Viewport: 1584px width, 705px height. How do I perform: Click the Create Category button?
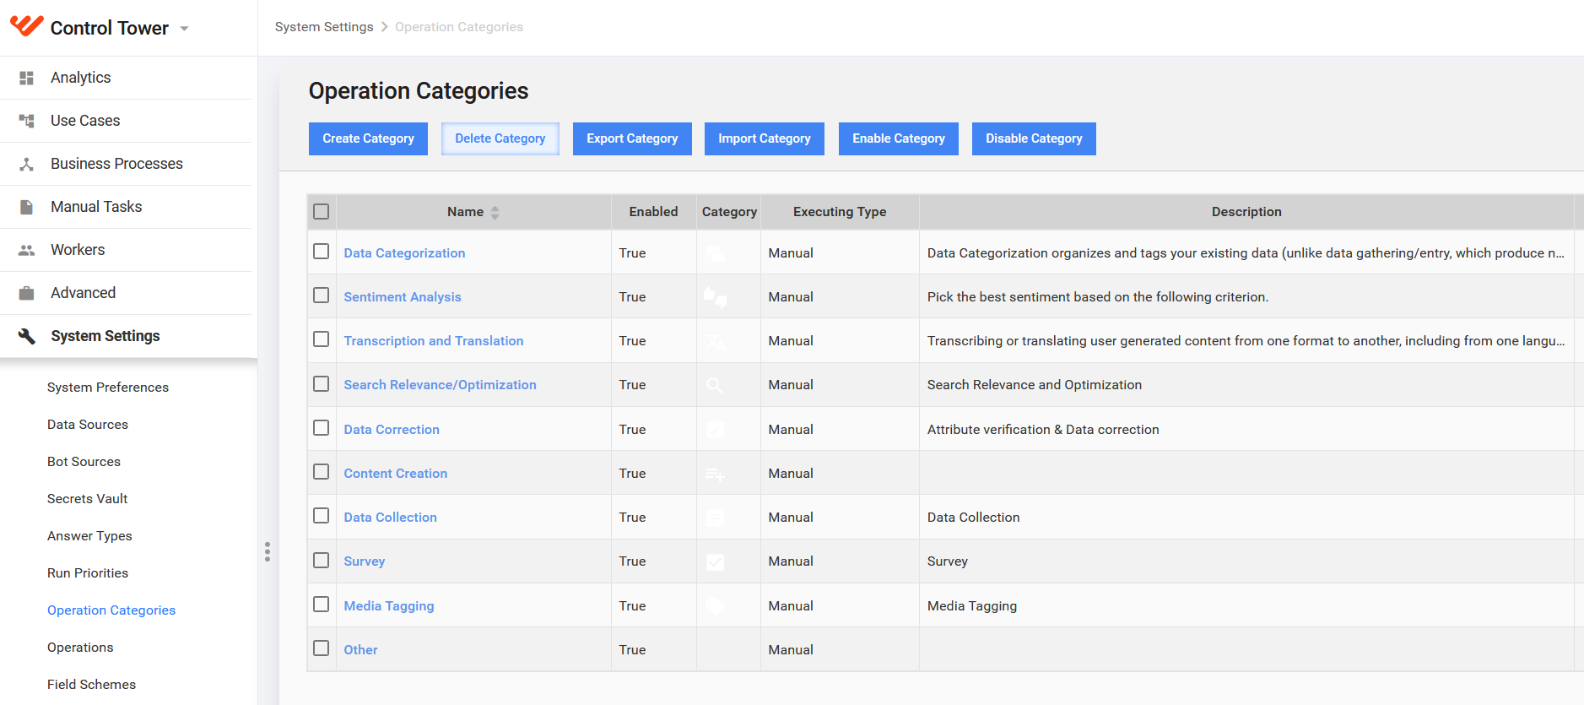coord(368,138)
